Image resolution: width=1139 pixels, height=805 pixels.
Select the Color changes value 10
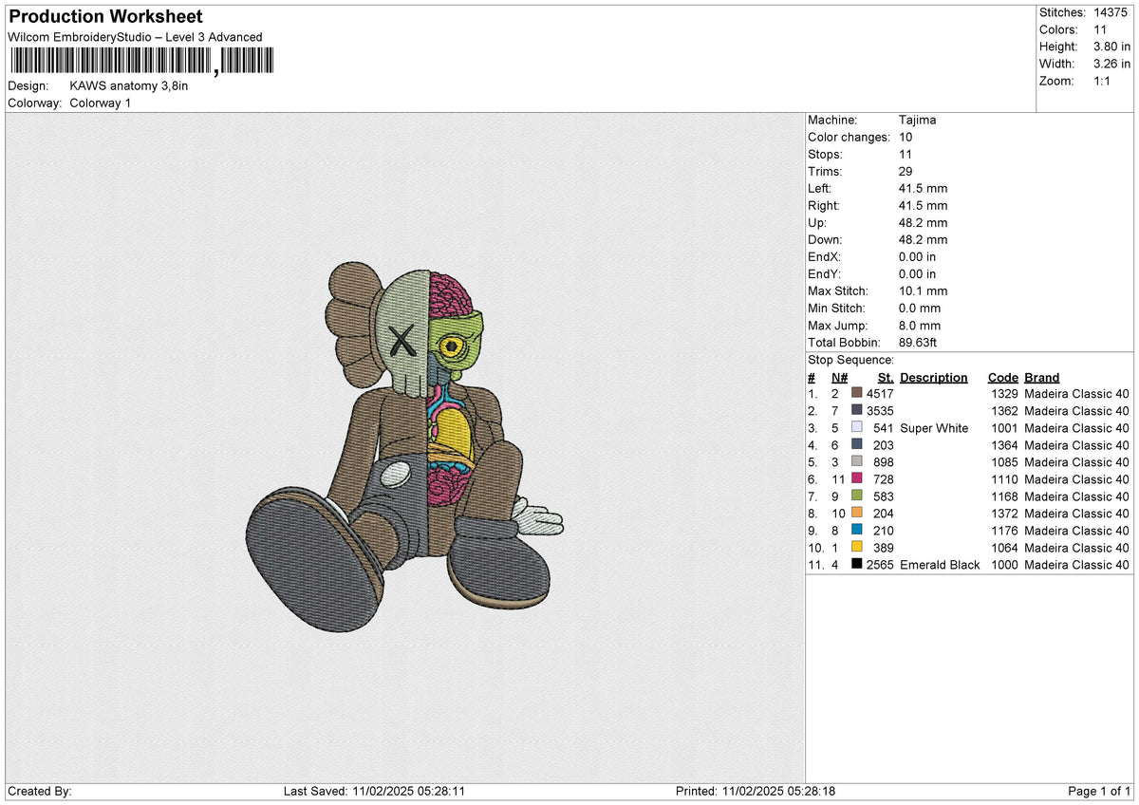(x=906, y=137)
